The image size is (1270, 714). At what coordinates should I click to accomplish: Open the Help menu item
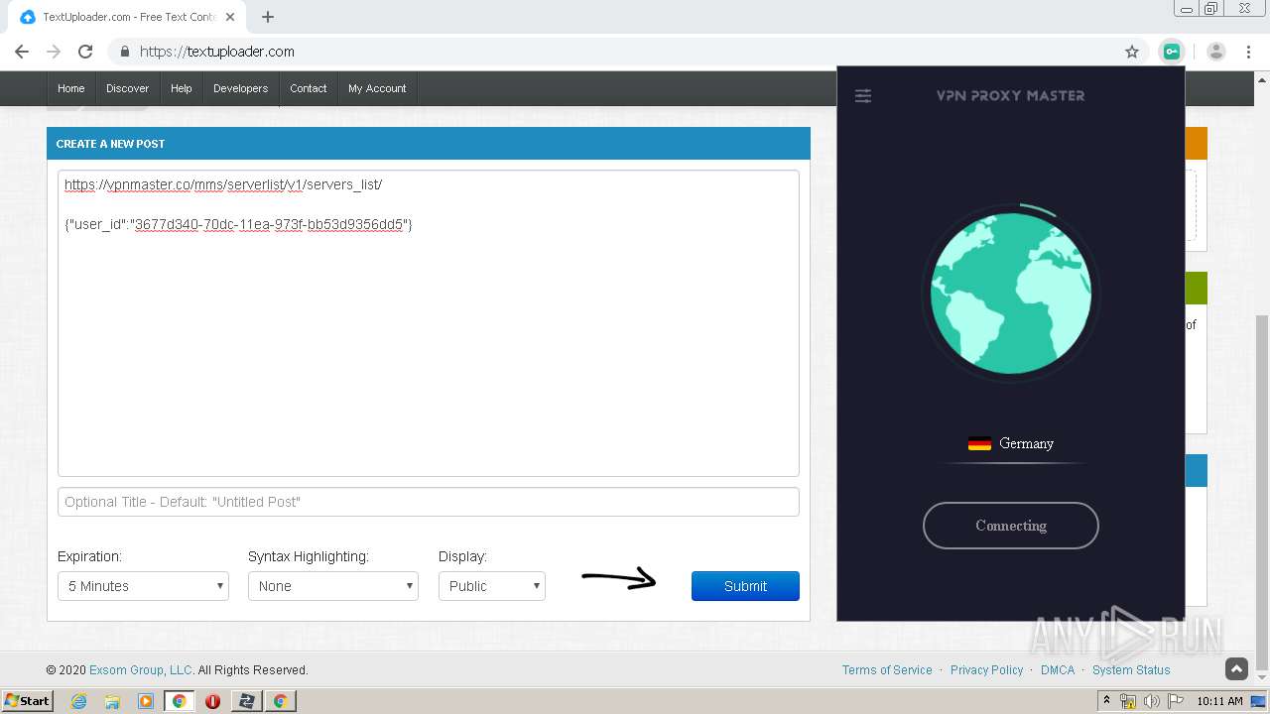tap(181, 88)
